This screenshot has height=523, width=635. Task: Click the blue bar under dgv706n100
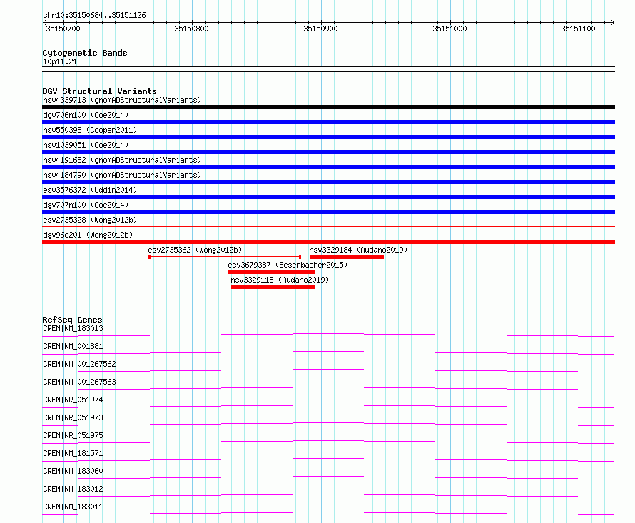(x=328, y=122)
